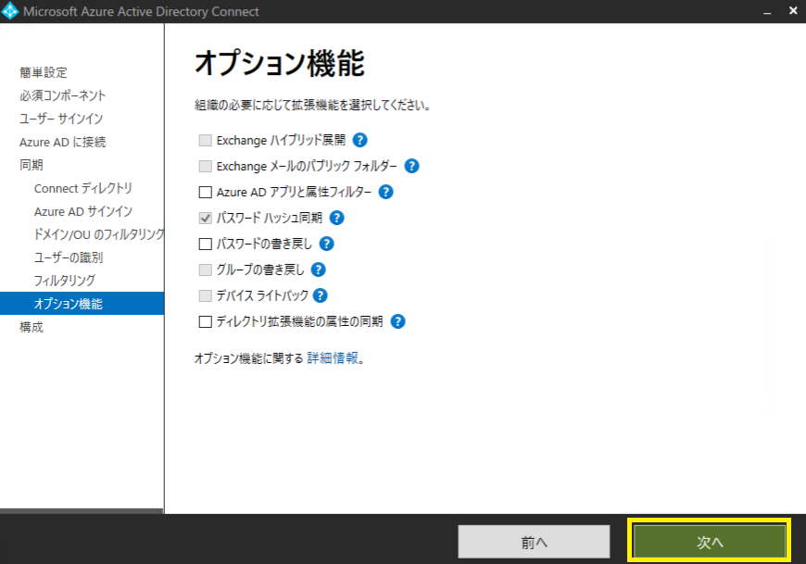This screenshot has width=806, height=564.
Task: Select ドメイン/OU のフィルタリング step
Action: click(99, 234)
